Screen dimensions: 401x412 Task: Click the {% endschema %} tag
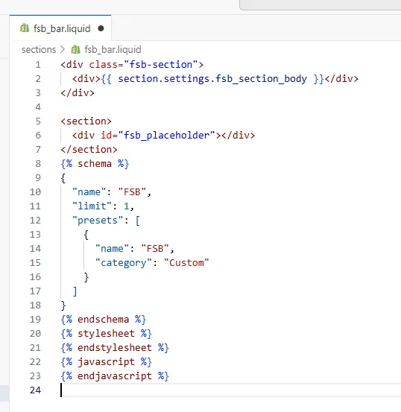click(104, 320)
